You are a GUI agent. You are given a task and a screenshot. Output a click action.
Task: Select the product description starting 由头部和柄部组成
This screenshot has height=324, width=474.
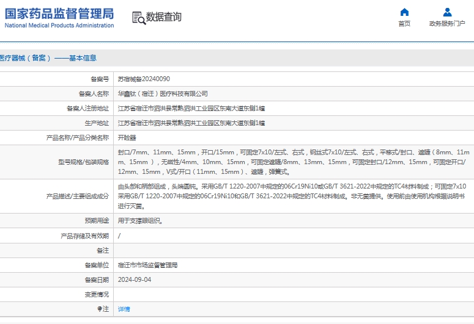[x=292, y=196]
